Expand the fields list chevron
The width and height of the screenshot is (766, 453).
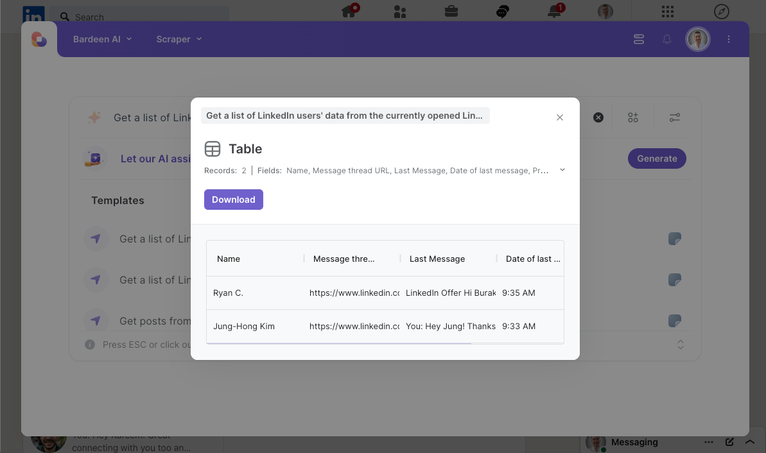tap(562, 170)
